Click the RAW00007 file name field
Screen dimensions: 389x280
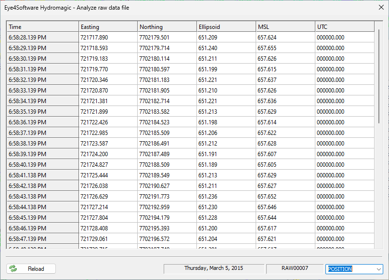pyautogui.click(x=295, y=268)
